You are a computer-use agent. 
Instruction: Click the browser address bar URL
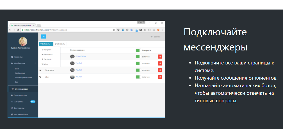45,30
